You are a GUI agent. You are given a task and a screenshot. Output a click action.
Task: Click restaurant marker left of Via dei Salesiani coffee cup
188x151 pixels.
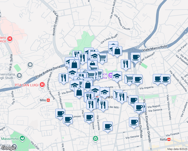126,64
